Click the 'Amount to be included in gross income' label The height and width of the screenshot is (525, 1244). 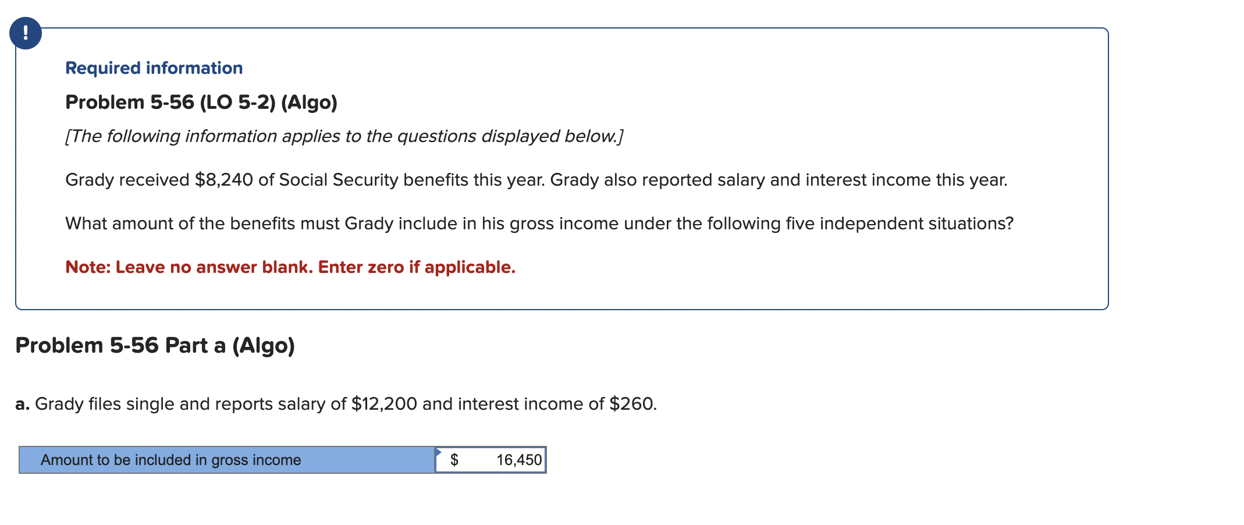[170, 459]
